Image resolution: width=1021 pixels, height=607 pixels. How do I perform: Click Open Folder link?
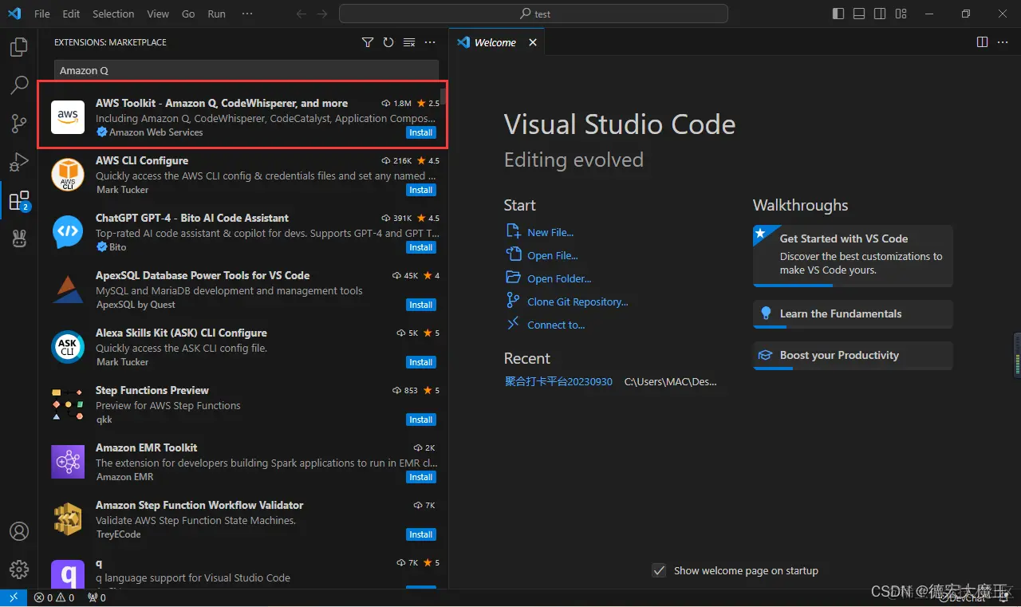click(559, 278)
